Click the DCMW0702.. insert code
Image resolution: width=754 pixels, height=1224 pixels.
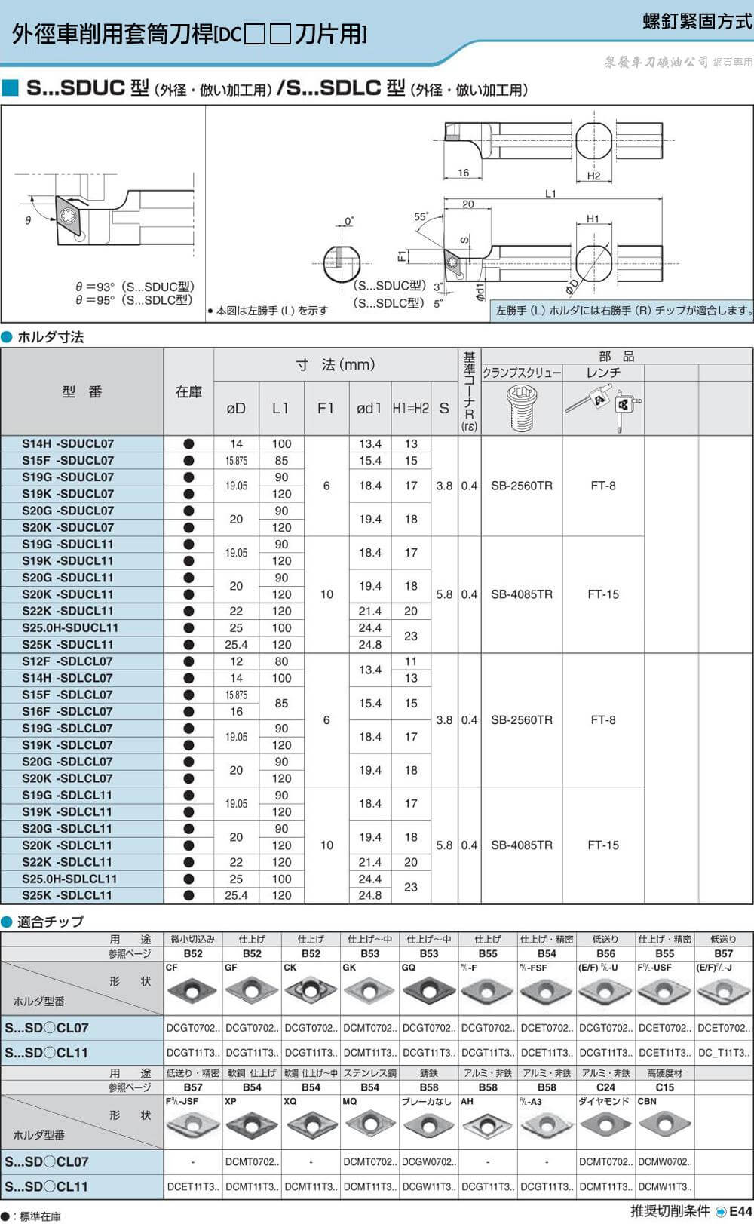665,1162
